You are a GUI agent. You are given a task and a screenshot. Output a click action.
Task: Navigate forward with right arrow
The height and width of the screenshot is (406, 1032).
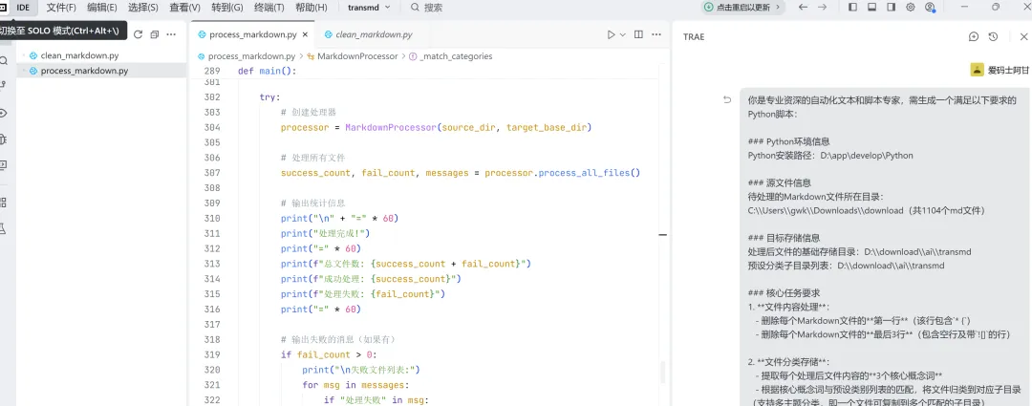(x=822, y=8)
